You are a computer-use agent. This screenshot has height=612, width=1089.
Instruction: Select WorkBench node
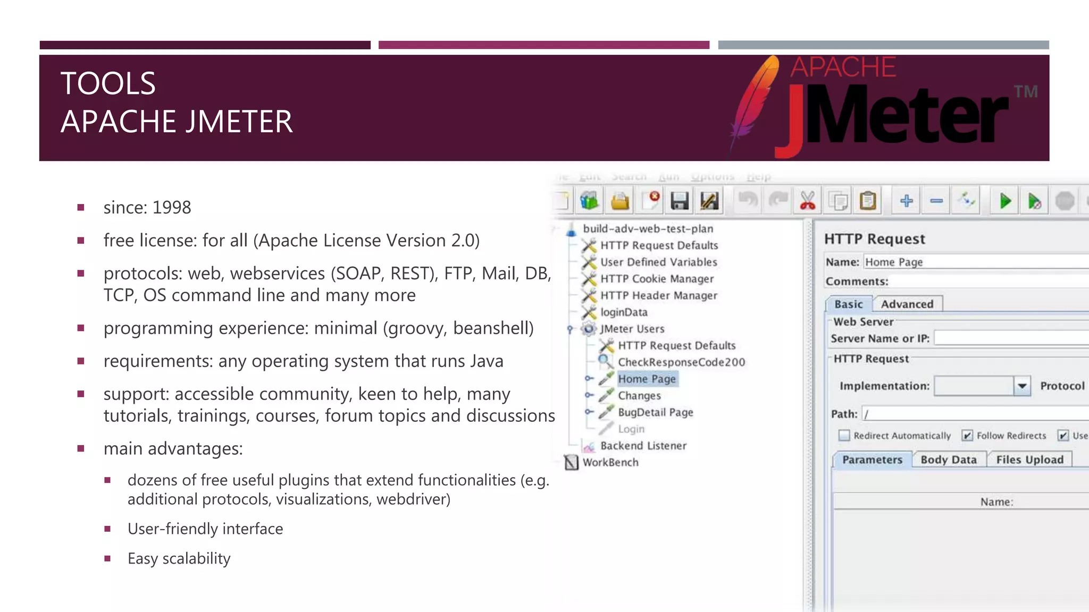610,462
